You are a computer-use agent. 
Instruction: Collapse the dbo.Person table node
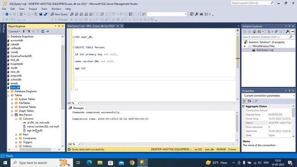click(12, 115)
